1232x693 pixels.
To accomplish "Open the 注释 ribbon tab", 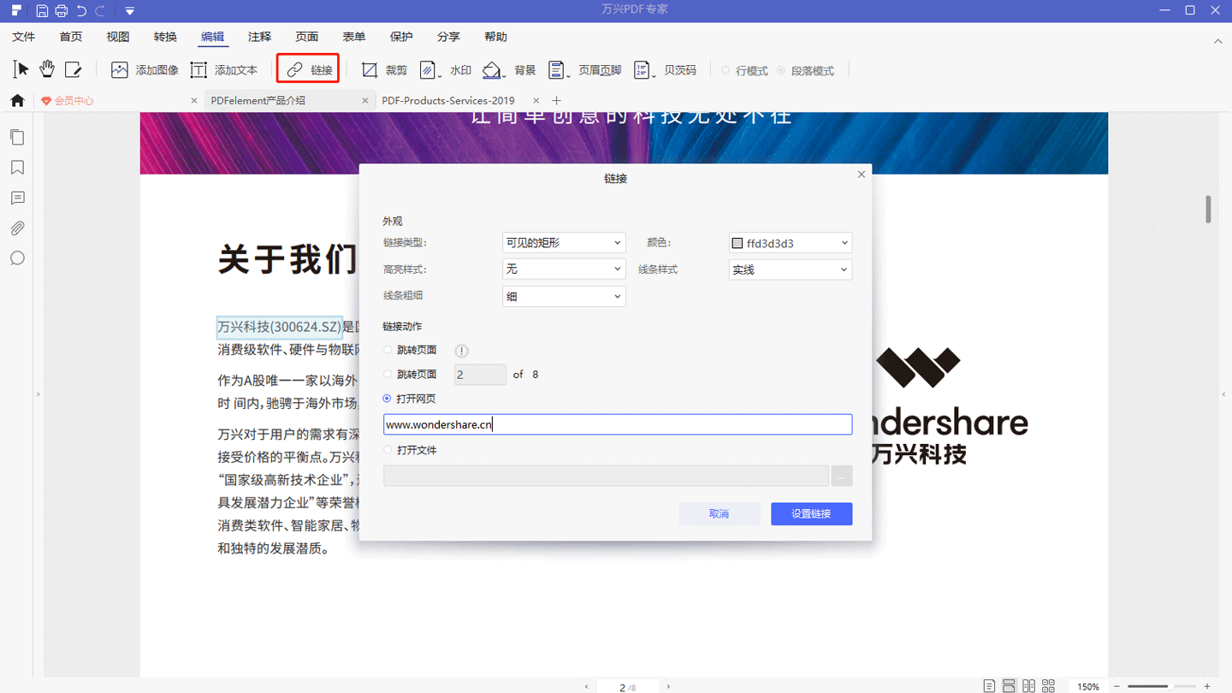I will pos(259,37).
